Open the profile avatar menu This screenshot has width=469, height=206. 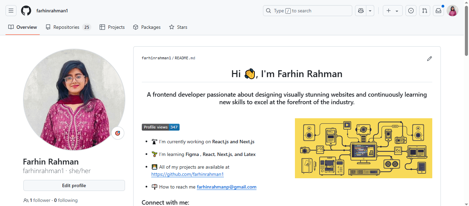(x=452, y=11)
